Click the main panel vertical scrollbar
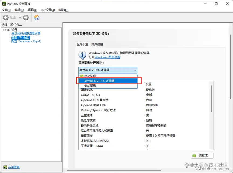 coord(231,67)
